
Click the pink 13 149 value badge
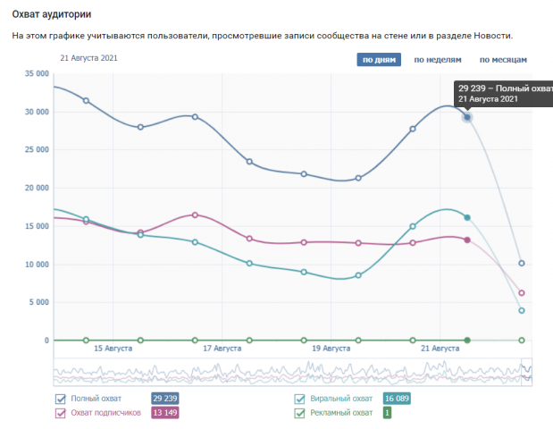(165, 412)
